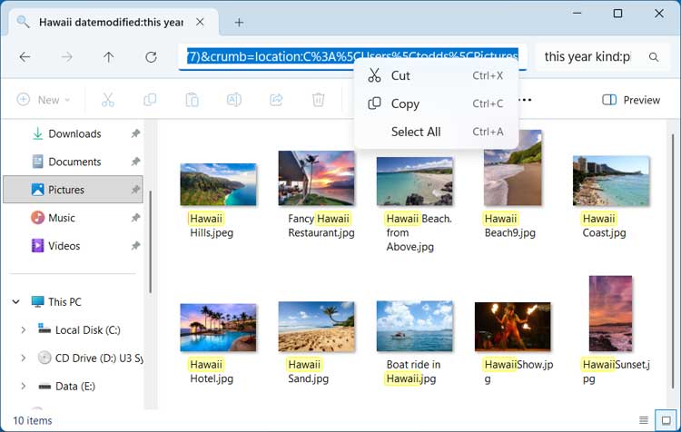
Task: Select Fancy Hawaii Restaurant.jpg thumbnail
Action: (x=316, y=178)
